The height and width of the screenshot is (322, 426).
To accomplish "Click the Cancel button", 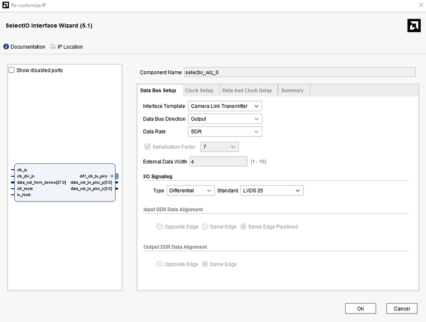I will (x=402, y=308).
